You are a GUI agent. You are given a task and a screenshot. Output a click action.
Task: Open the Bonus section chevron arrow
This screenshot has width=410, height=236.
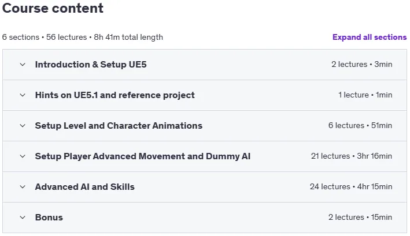(23, 217)
